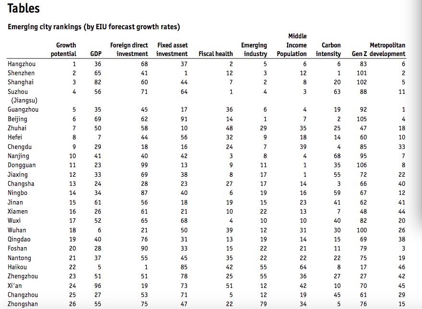Click the "Metropolitan development" column header
The image size is (422, 309).
[387, 49]
